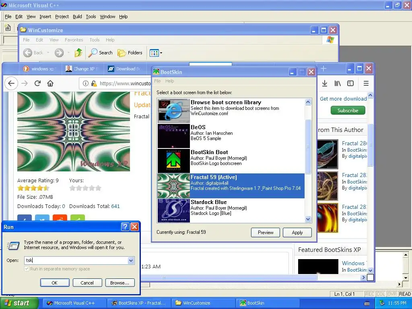Select the BeOS boot screen entry
The image size is (412, 309).
(231, 136)
